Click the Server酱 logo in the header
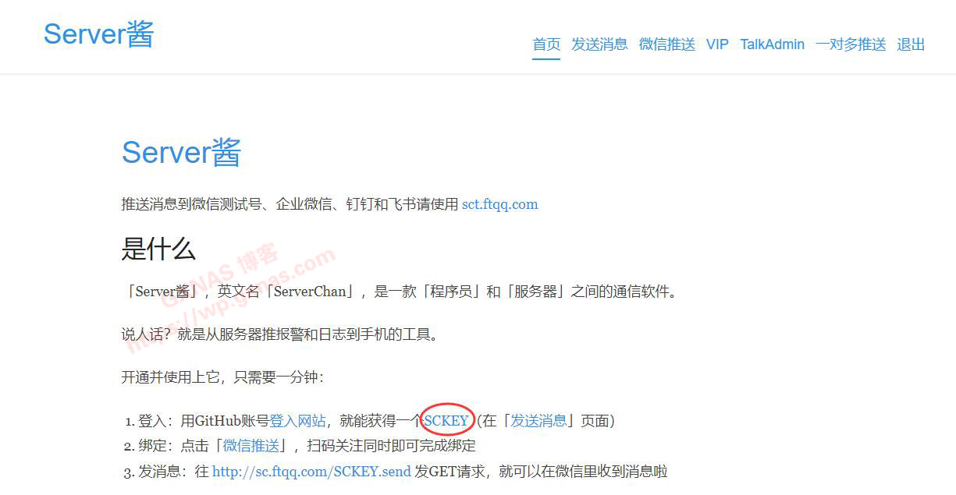The width and height of the screenshot is (956, 495). click(99, 34)
